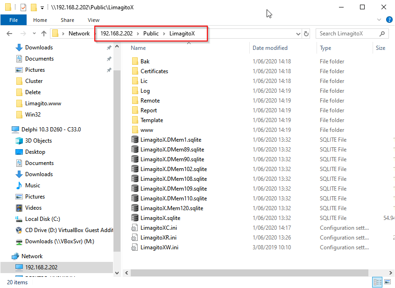
Task: Click Public in address breadcrumb
Action: (151, 34)
